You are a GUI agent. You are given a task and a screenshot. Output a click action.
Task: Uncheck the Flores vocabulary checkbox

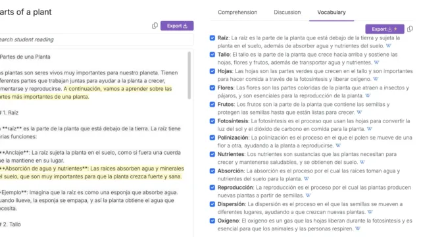(212, 88)
